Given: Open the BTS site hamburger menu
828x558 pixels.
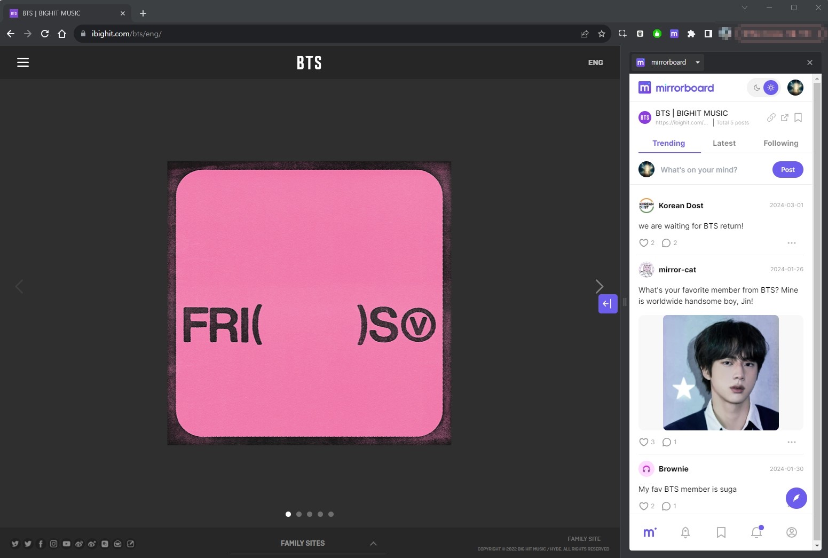Looking at the screenshot, I should 23,62.
